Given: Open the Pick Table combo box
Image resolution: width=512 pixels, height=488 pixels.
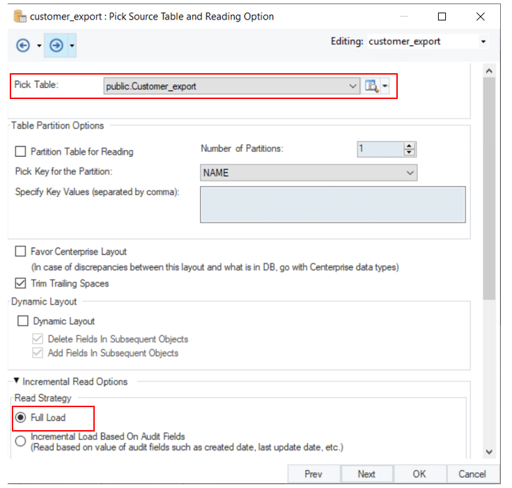Looking at the screenshot, I should click(231, 86).
